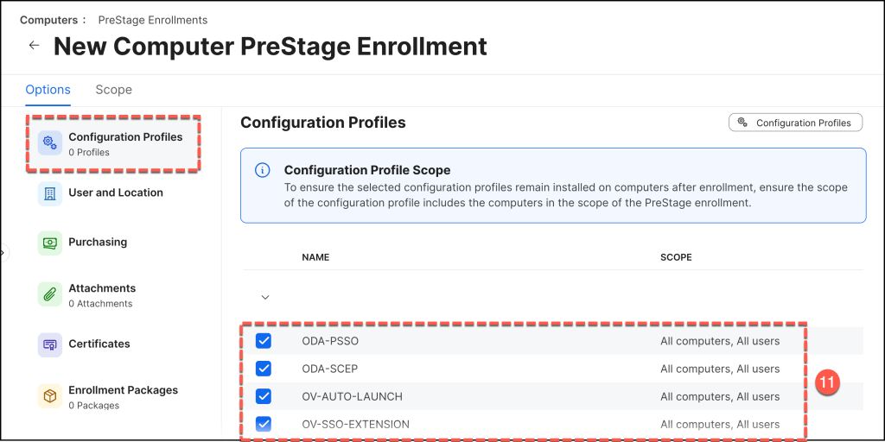
Task: Select the Options tab
Action: (48, 90)
